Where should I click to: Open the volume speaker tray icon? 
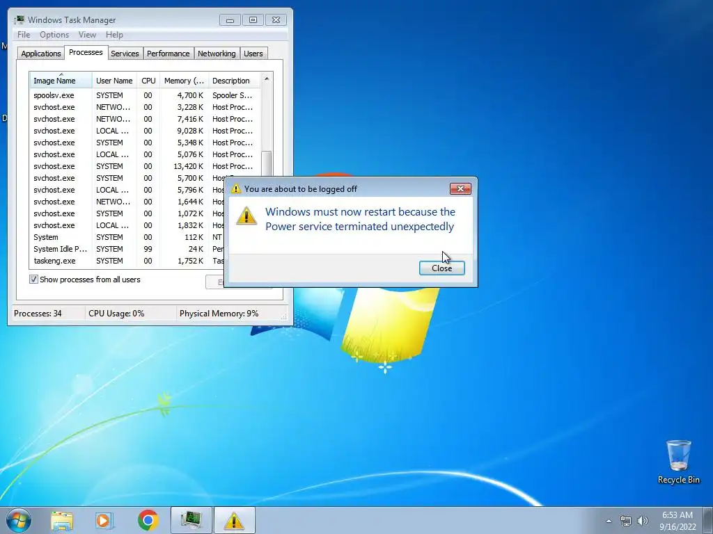(x=643, y=521)
